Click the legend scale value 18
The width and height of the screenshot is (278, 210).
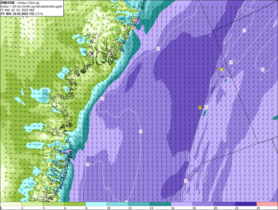pyautogui.click(x=194, y=208)
